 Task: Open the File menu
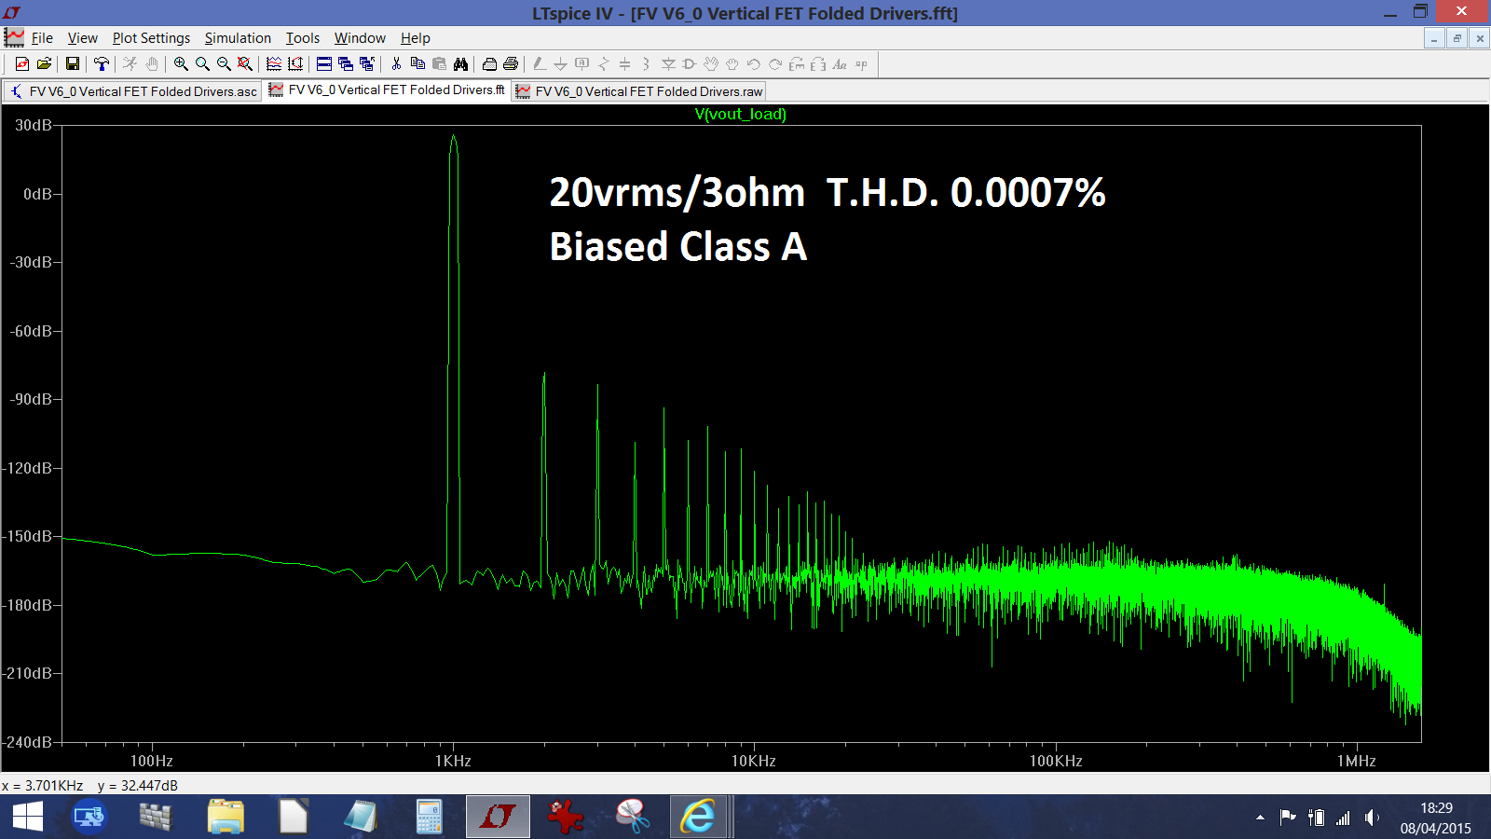tap(42, 38)
